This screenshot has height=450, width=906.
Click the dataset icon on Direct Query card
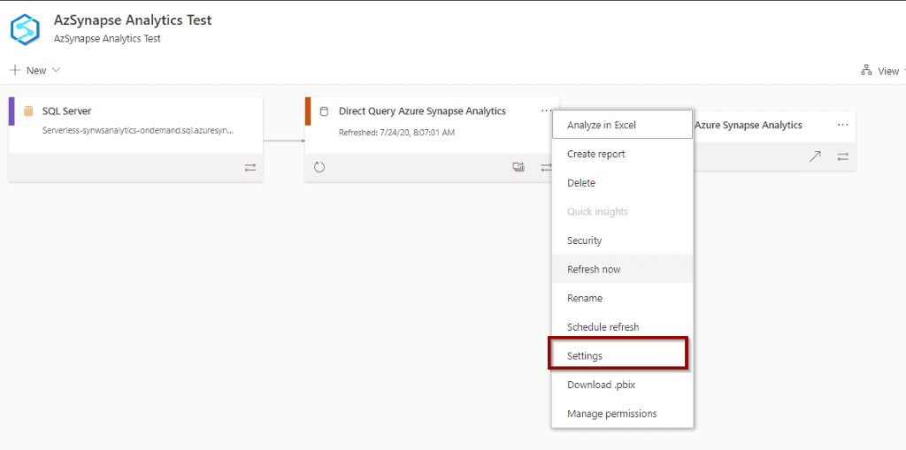324,111
